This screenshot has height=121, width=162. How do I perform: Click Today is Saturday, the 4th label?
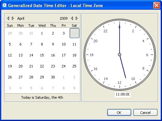[42, 97]
